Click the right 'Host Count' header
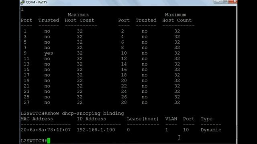This screenshot has height=144, width=257. (x=177, y=20)
